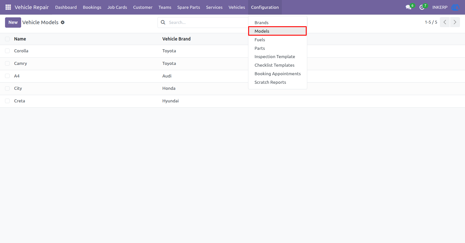
Task: Click the Hyundai brand cell
Action: pos(170,101)
